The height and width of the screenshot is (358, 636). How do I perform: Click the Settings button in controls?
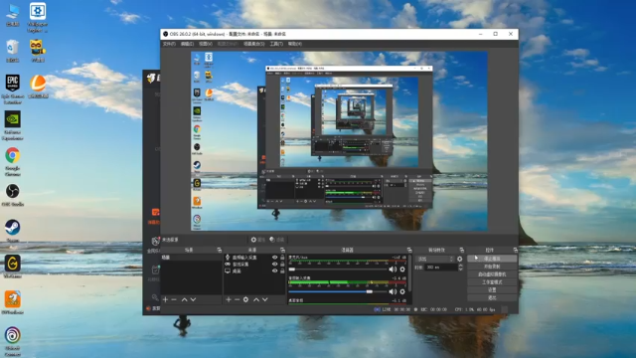coord(492,289)
